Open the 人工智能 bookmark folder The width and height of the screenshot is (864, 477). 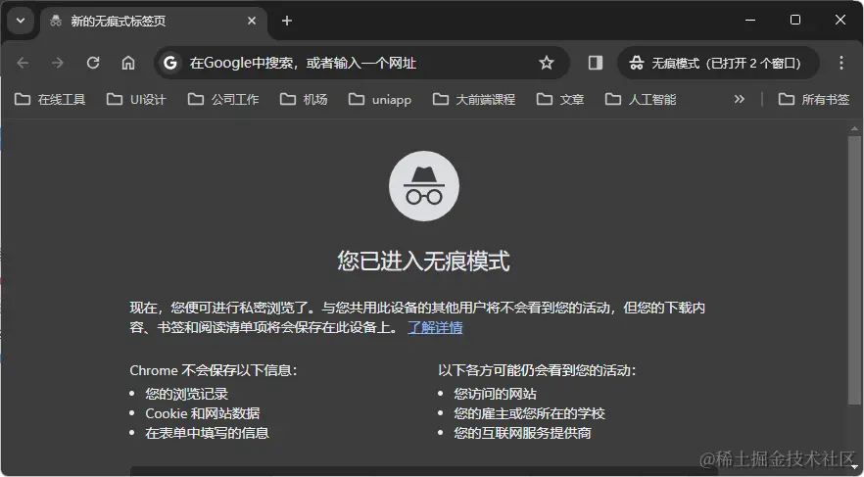click(x=641, y=99)
